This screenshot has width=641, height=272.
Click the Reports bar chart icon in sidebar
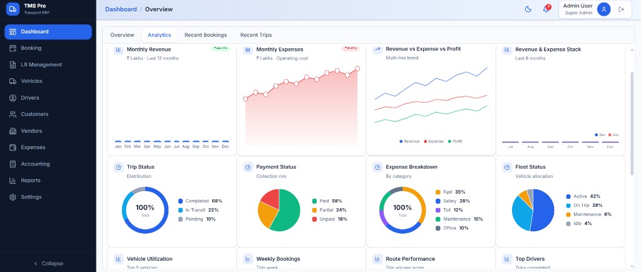[13, 180]
